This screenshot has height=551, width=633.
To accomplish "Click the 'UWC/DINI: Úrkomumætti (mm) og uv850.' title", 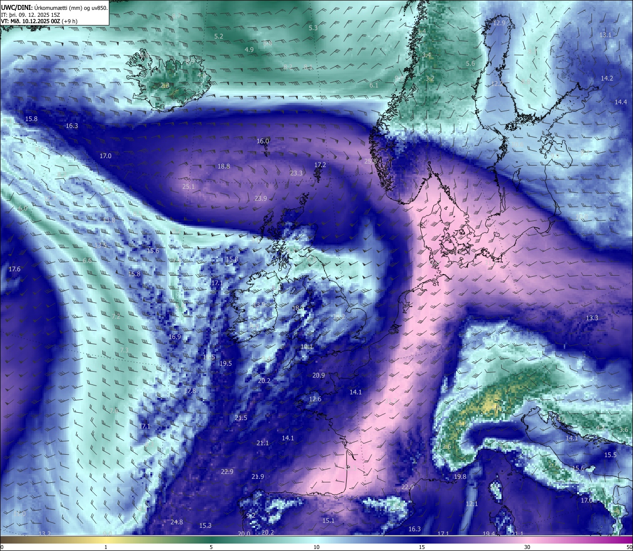I will pyautogui.click(x=54, y=7).
